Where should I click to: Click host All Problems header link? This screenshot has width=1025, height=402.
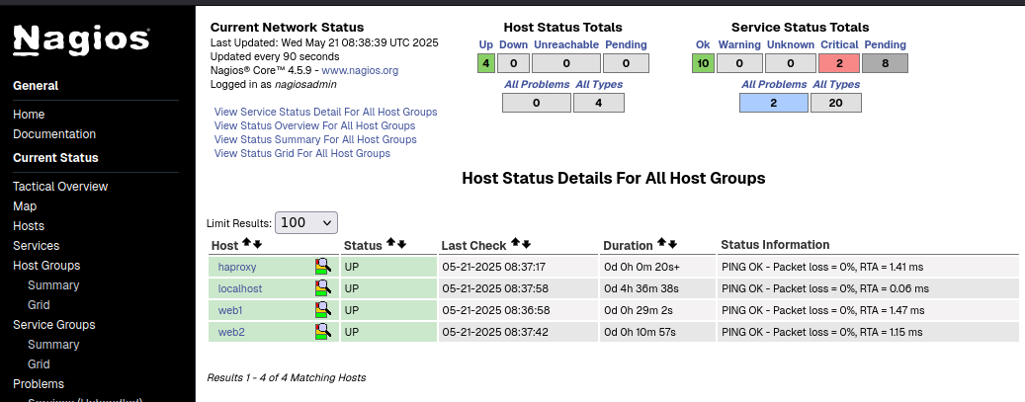tap(537, 84)
